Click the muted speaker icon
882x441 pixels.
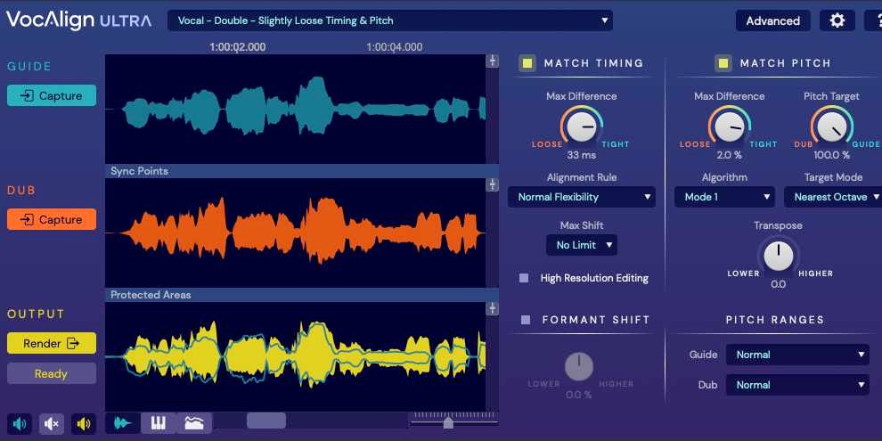(52, 424)
